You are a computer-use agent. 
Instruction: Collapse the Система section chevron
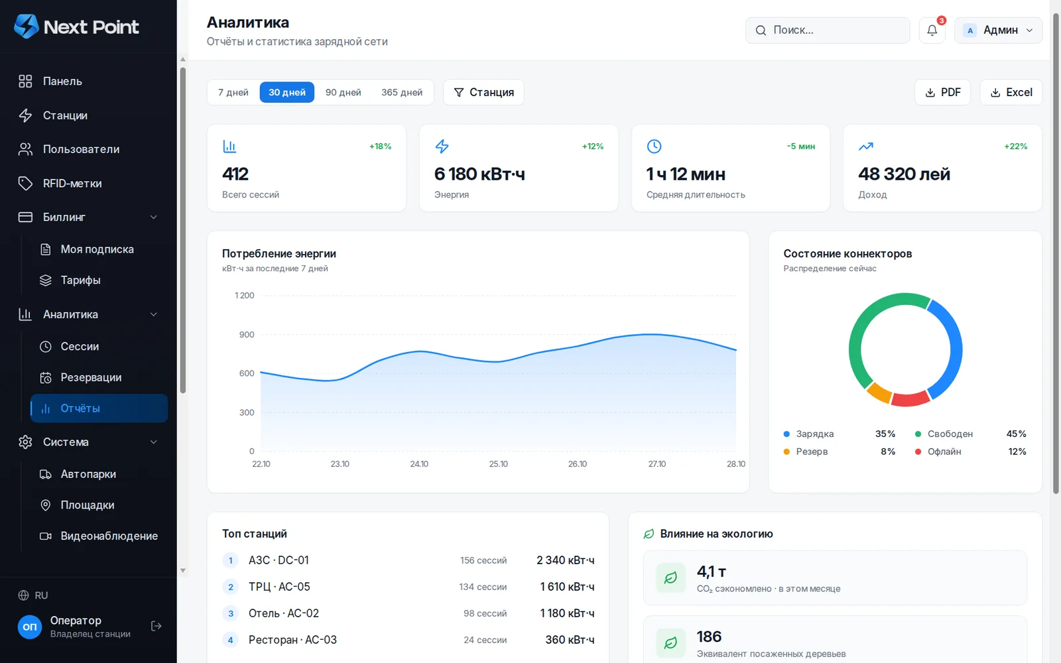point(154,442)
